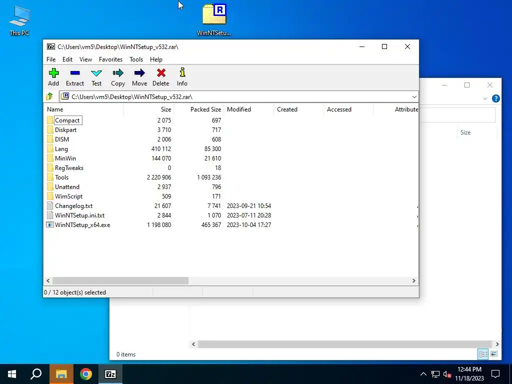Sort by Modified column header

[x=248, y=109]
